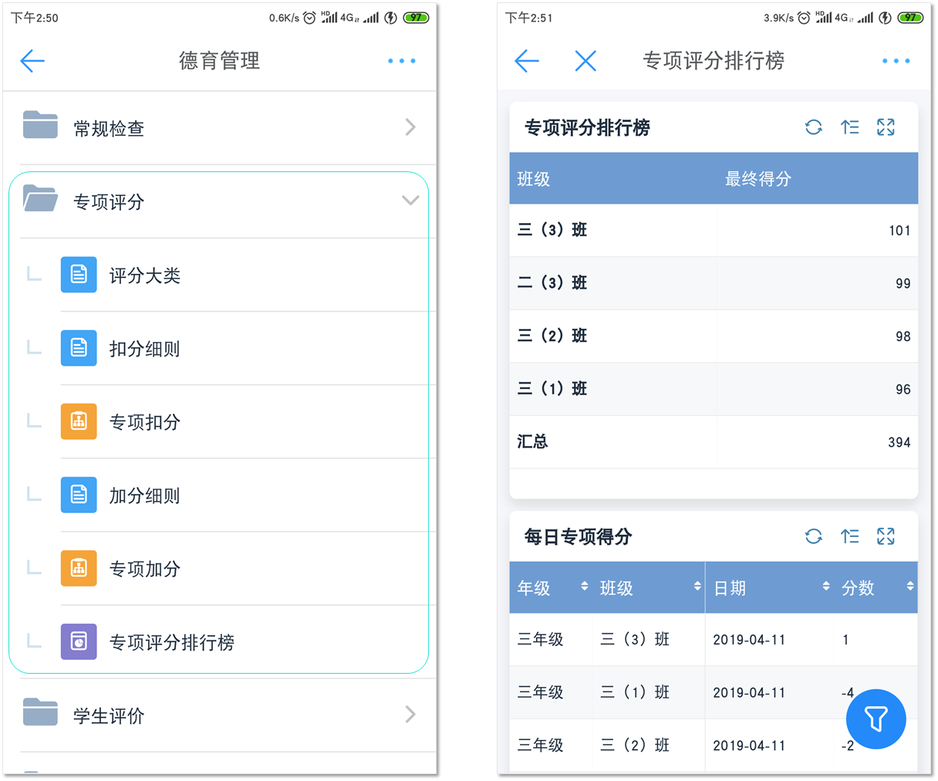Image resolution: width=938 pixels, height=781 pixels.
Task: Click alarm icon in right phone status bar
Action: click(x=804, y=17)
